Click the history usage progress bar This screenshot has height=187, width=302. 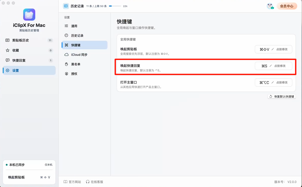click(x=115, y=6)
